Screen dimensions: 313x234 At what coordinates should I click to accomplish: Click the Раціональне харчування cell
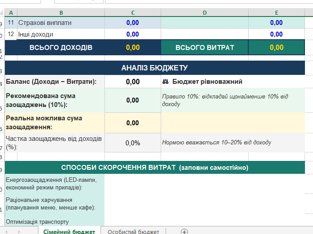coord(54,204)
